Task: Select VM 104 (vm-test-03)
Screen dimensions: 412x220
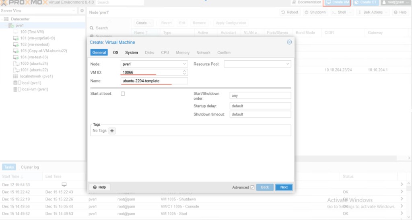Action: (x=34, y=57)
